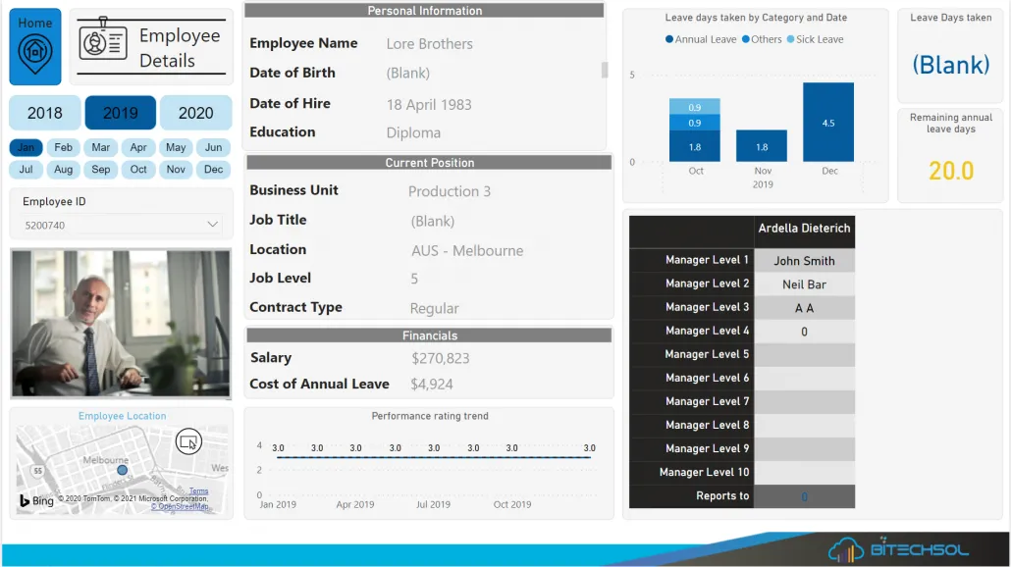Viewport: 1011px width, 567px height.
Task: Pick the Aug month button
Action: click(64, 170)
